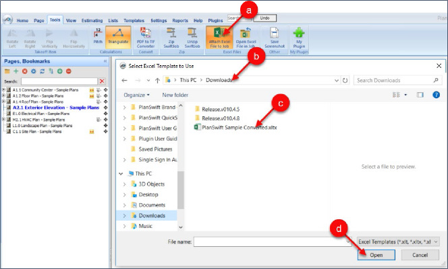Click the red circle minus collapse-all icon
Image resolution: width=448 pixels, height=269 pixels.
coord(69,71)
